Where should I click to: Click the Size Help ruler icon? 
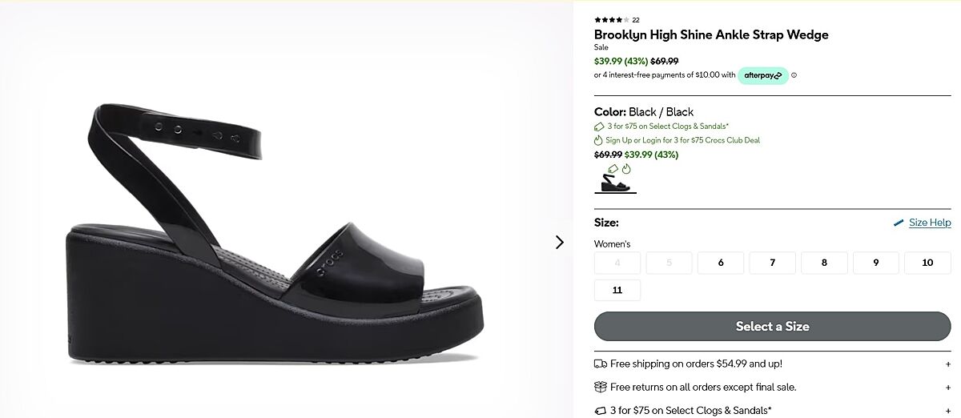[x=899, y=223]
